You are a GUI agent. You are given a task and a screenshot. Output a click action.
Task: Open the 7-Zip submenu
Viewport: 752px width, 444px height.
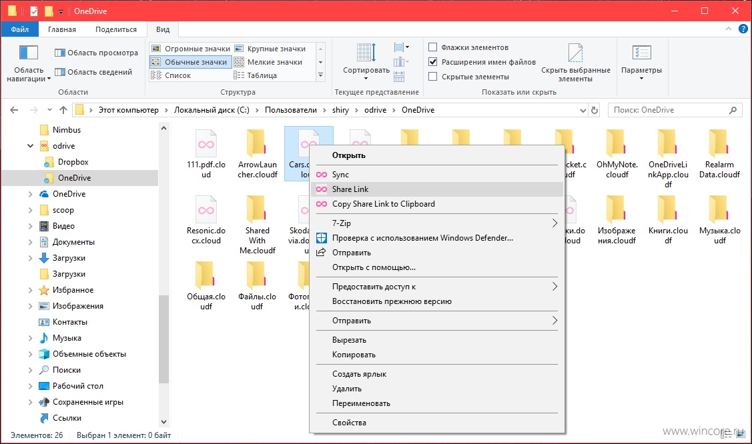tap(437, 223)
